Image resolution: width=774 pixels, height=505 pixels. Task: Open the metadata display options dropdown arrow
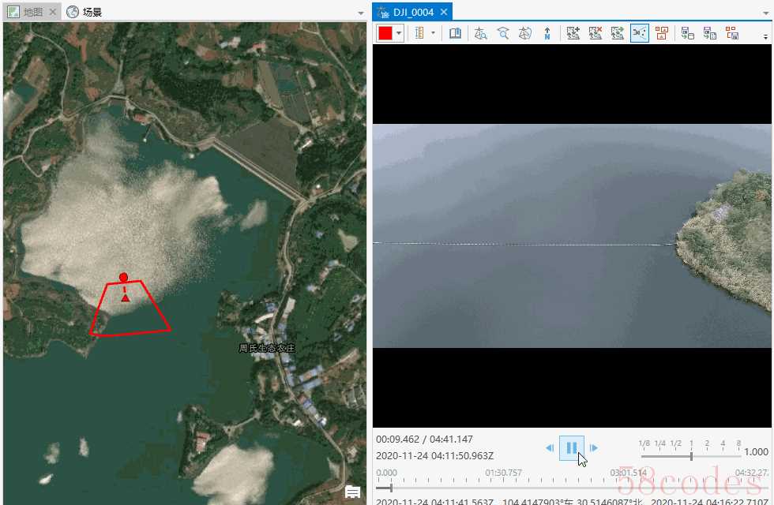click(x=433, y=33)
